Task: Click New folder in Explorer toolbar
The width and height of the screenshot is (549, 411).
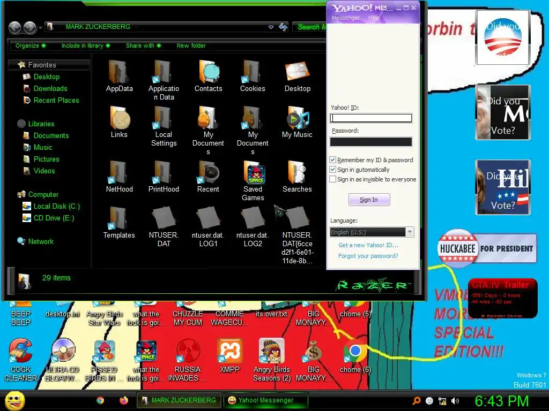Action: click(191, 45)
